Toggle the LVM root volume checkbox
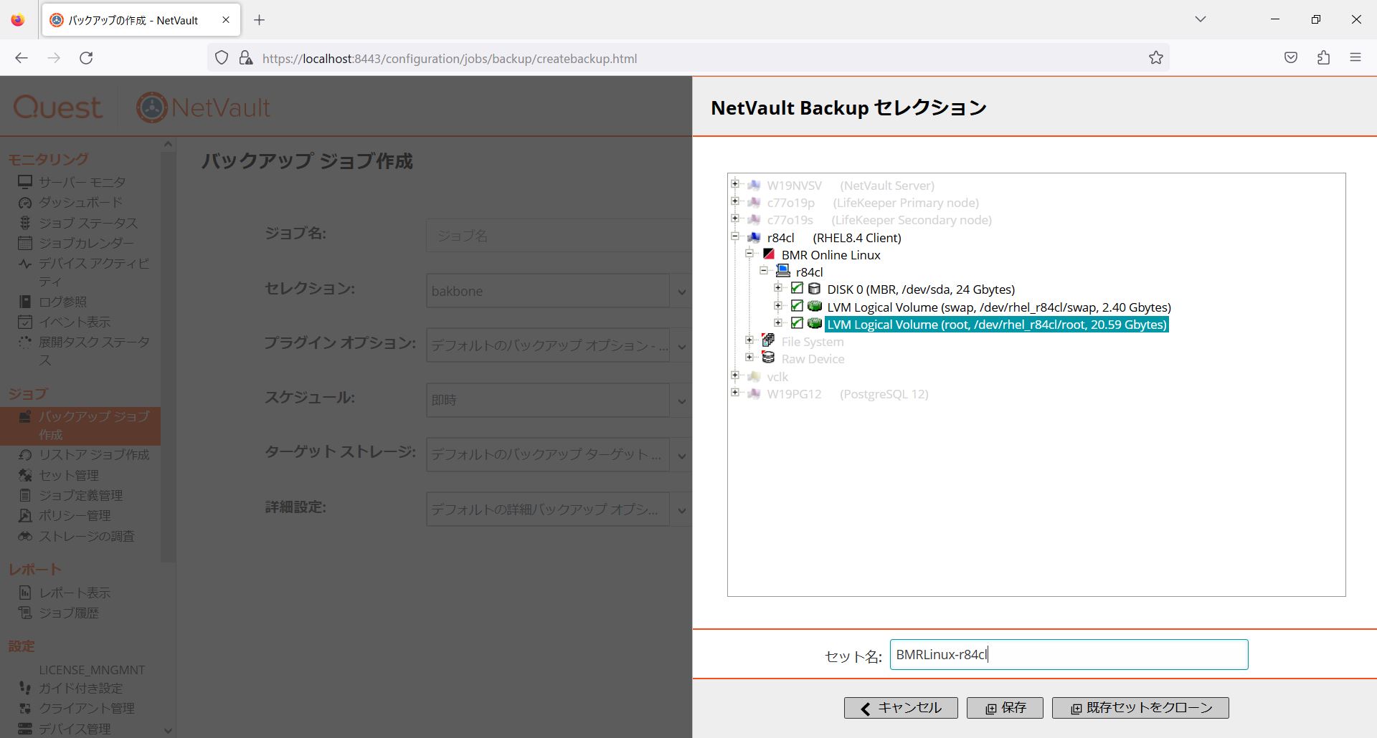Viewport: 1377px width, 738px height. click(x=797, y=323)
